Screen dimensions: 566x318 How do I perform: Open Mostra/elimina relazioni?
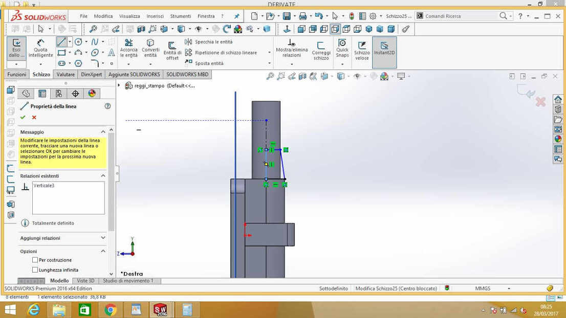coord(292,48)
